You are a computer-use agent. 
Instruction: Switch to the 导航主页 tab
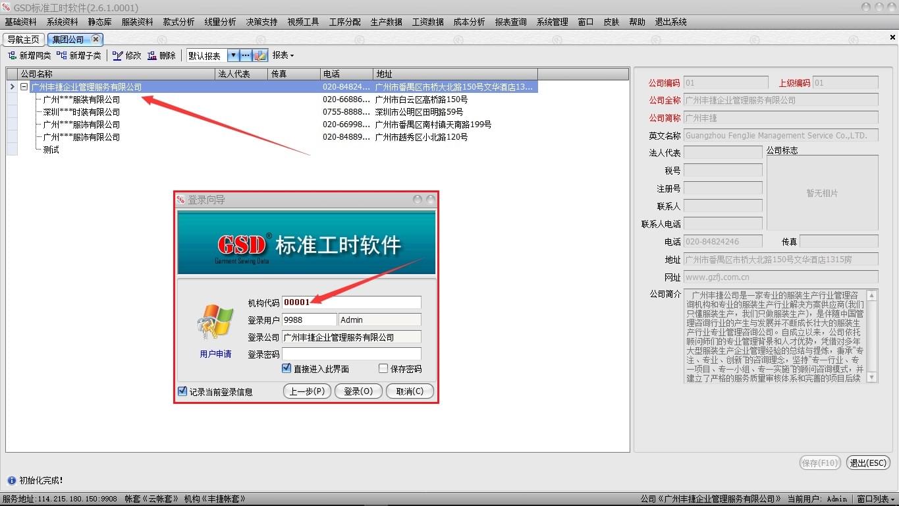click(x=23, y=40)
